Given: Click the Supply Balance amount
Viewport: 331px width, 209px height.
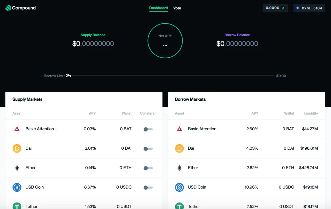Looking at the screenshot, I should pyautogui.click(x=93, y=44).
